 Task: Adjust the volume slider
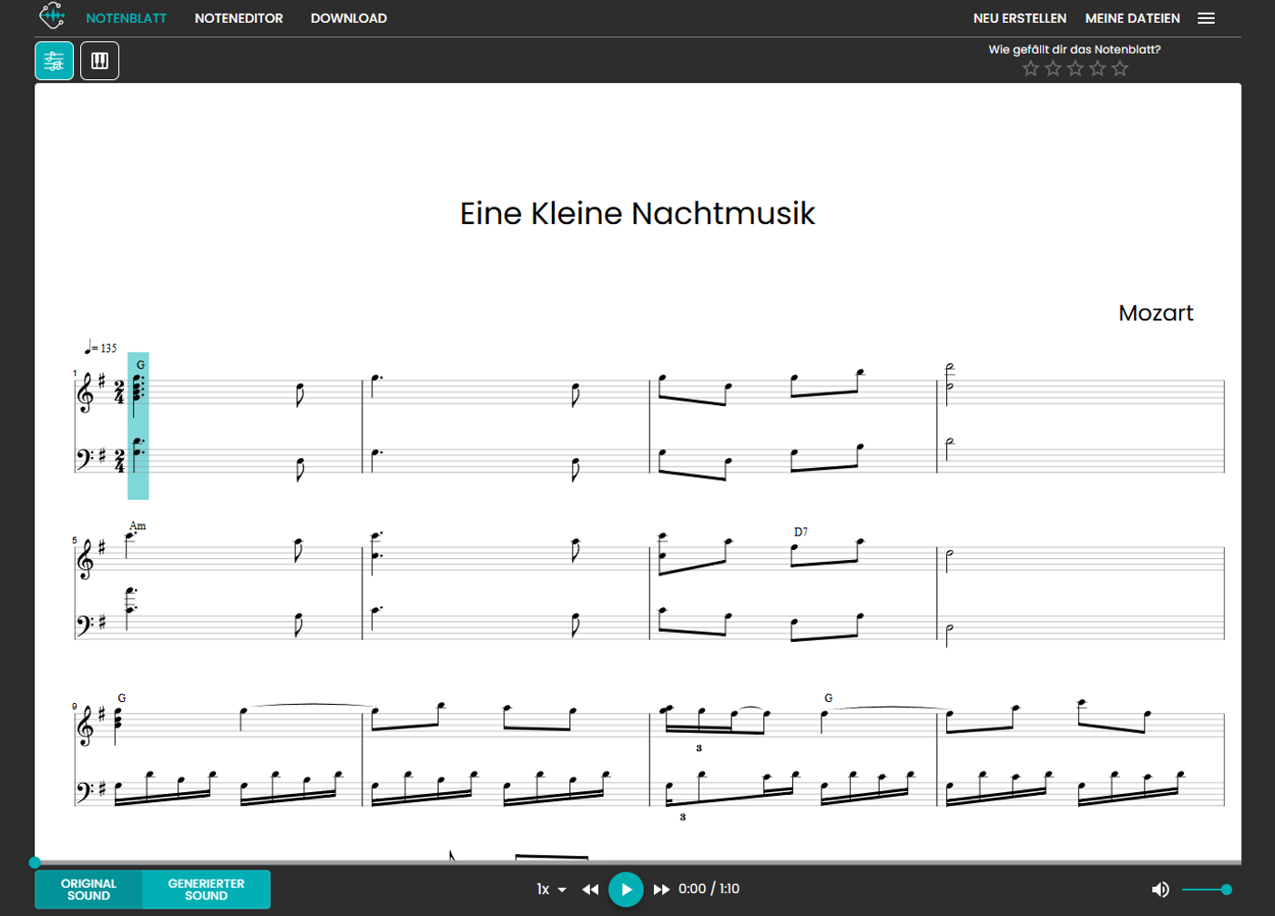click(x=1207, y=890)
